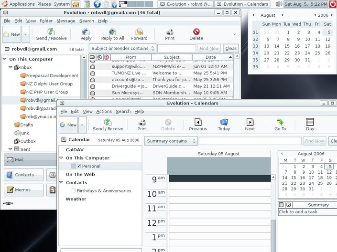Click New in the Calendars window toolbar
The height and width of the screenshot is (252, 337).
pyautogui.click(x=68, y=125)
